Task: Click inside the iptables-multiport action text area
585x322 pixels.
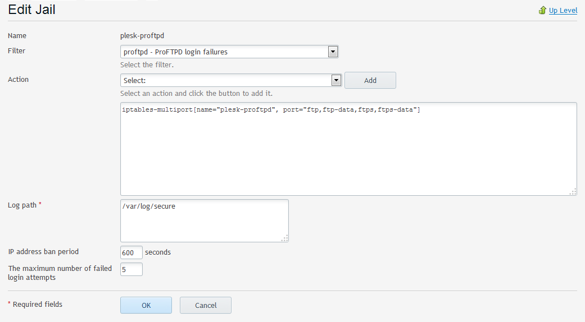Action: [348, 149]
